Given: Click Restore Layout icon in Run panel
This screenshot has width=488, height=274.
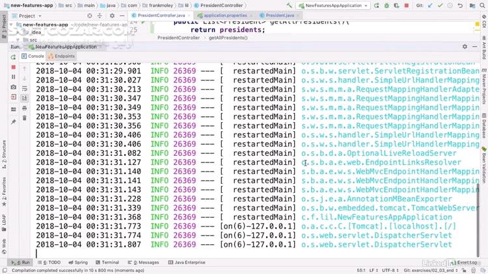Looking at the screenshot, I should click(x=13, y=109).
